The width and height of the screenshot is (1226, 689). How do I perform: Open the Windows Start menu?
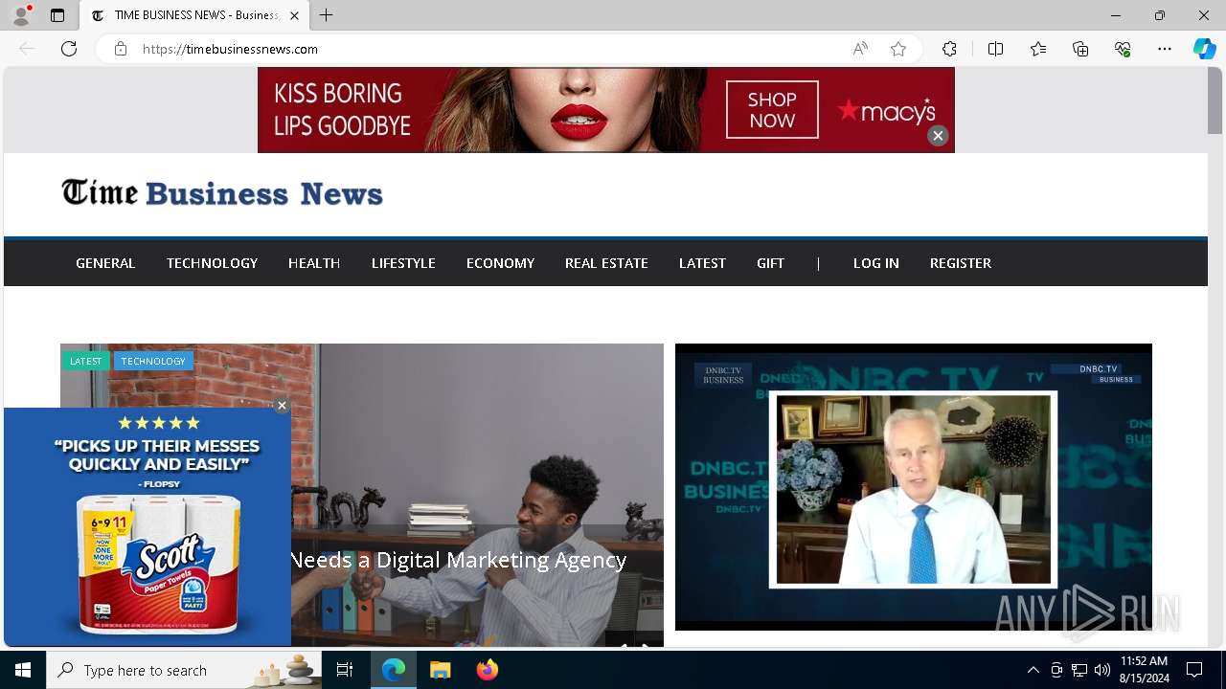[x=23, y=670]
